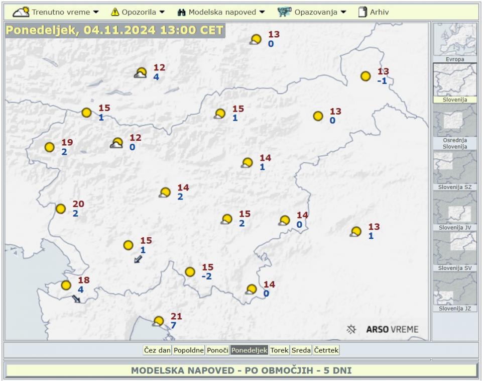Click the sun-and-cloud icon beside Trenutno vreme
This screenshot has width=482, height=381.
pyautogui.click(x=21, y=12)
